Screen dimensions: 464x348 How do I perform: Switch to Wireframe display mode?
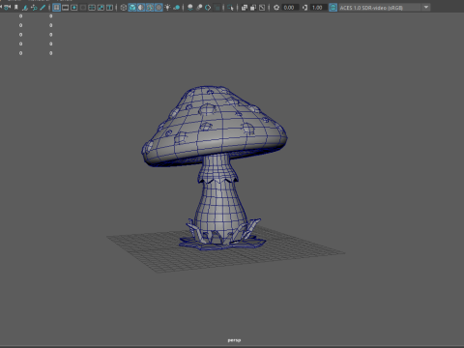pos(124,7)
